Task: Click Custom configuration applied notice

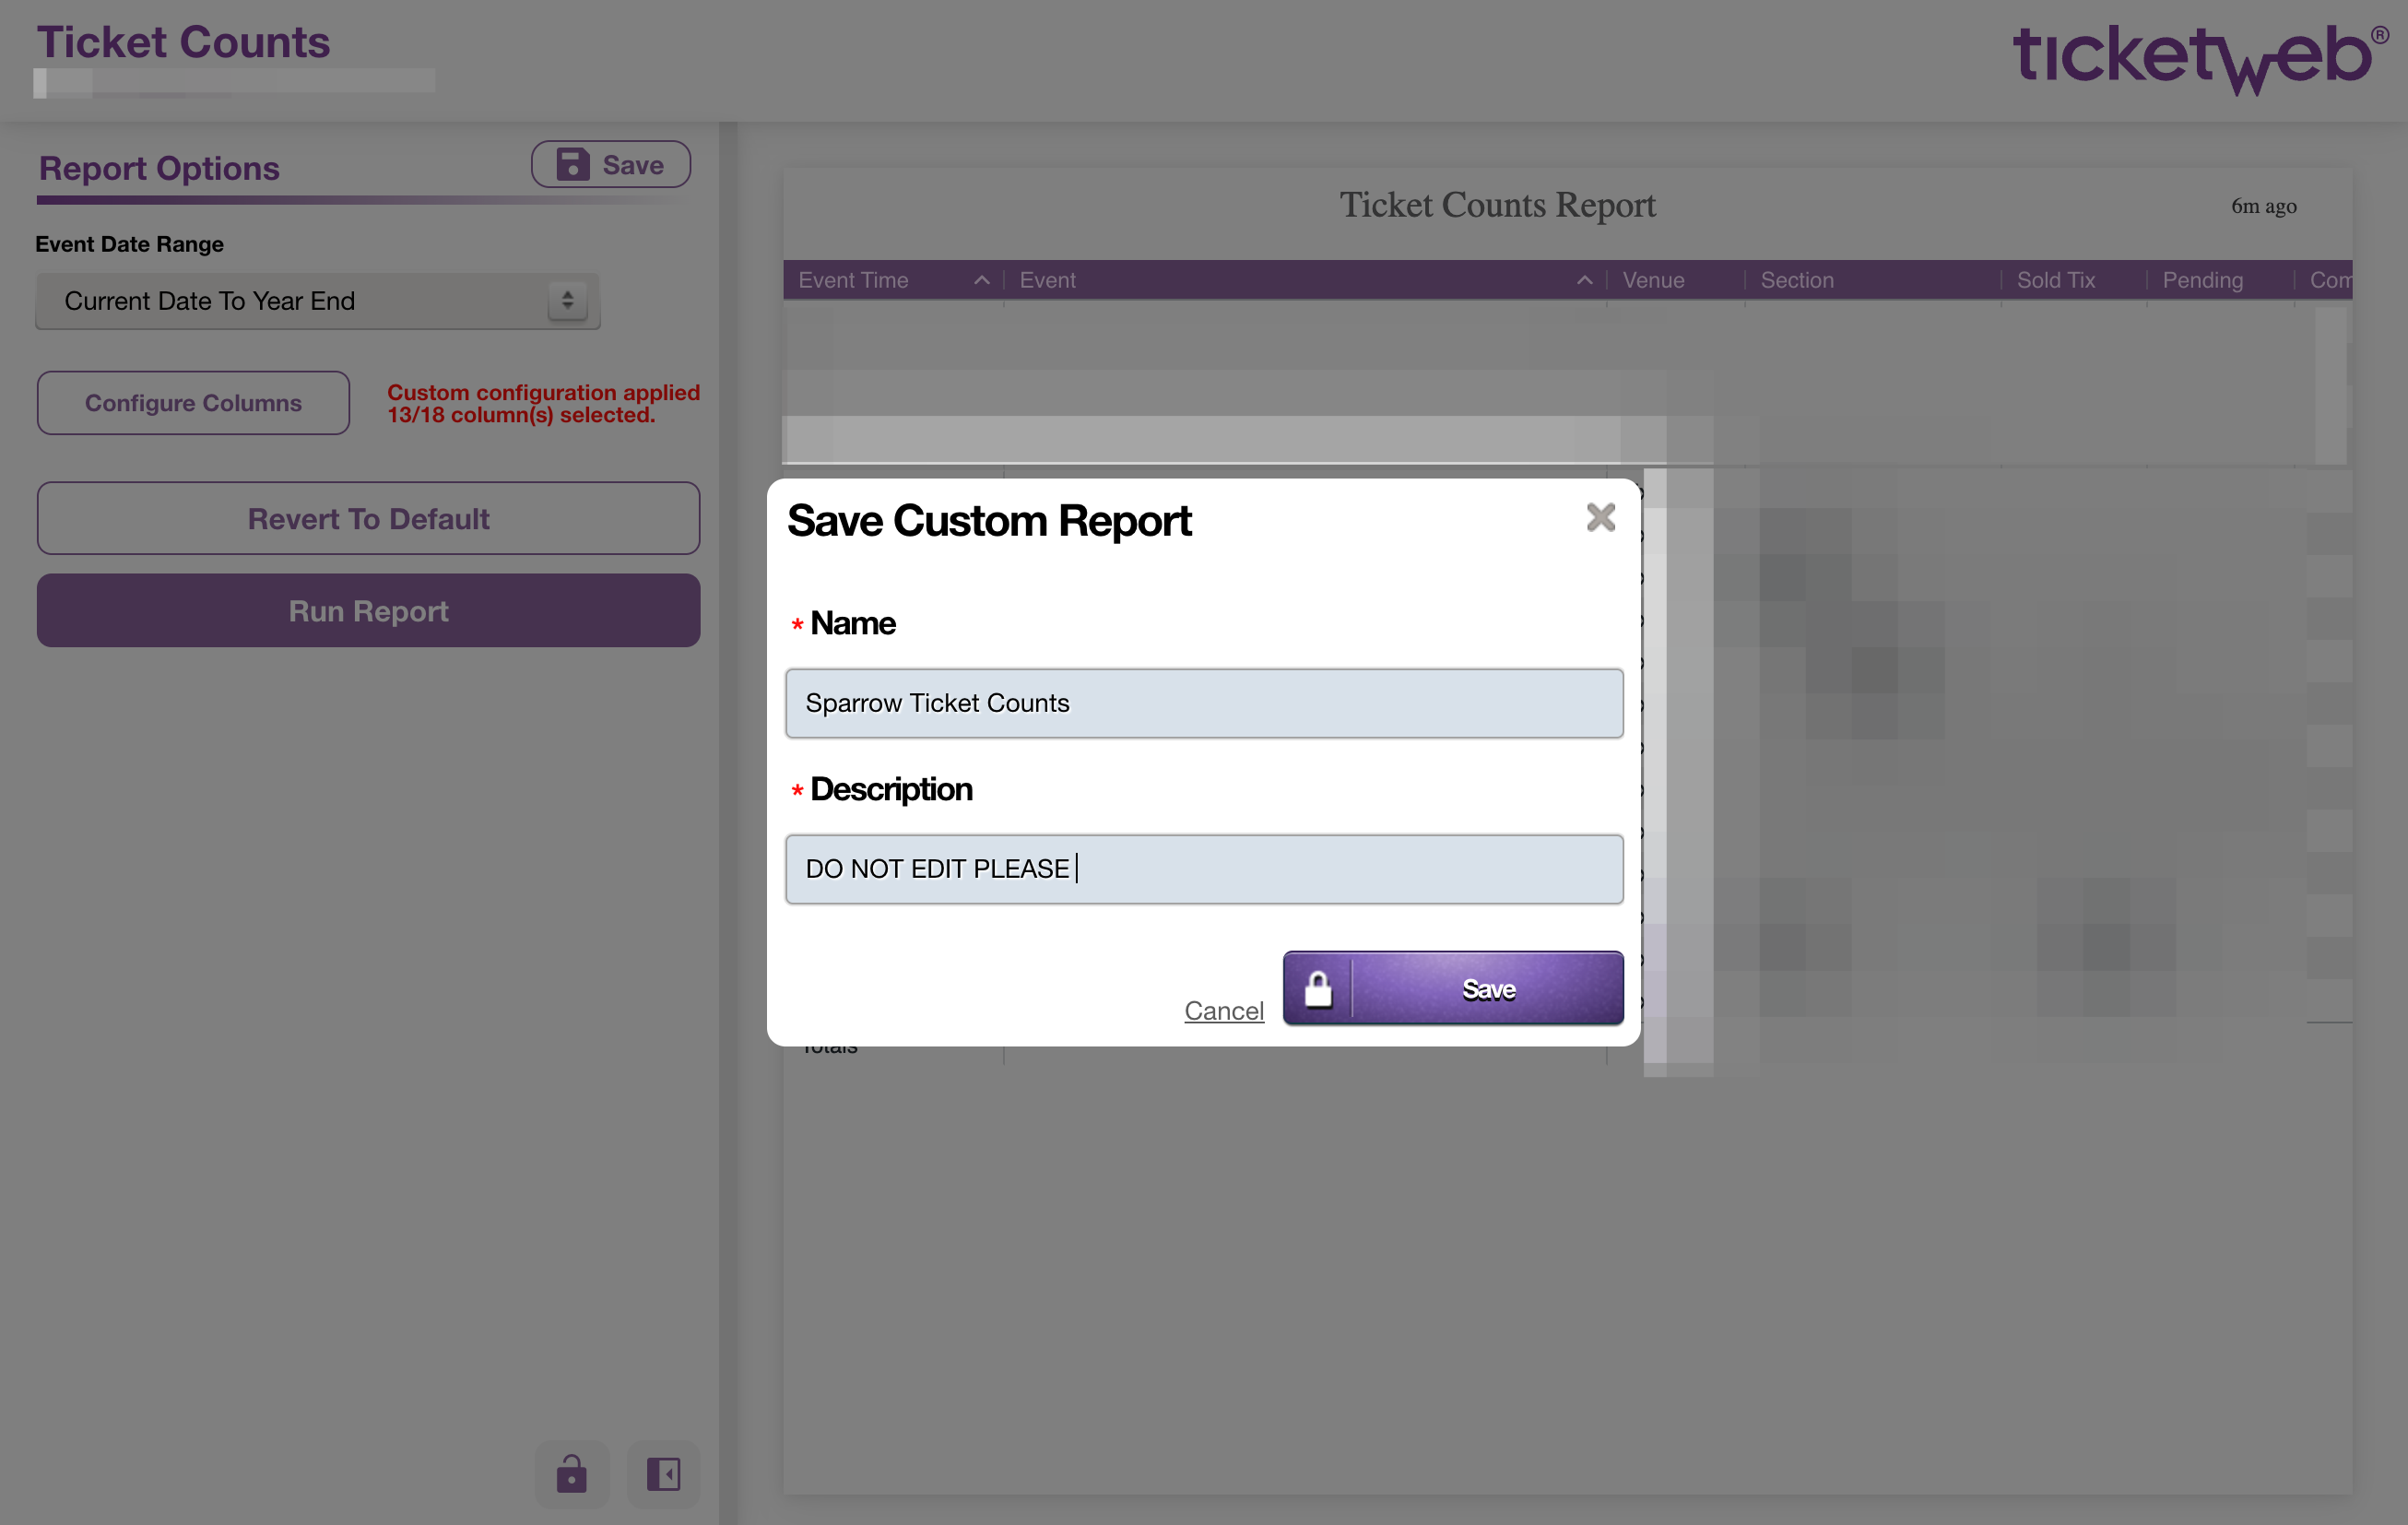Action: (x=543, y=403)
